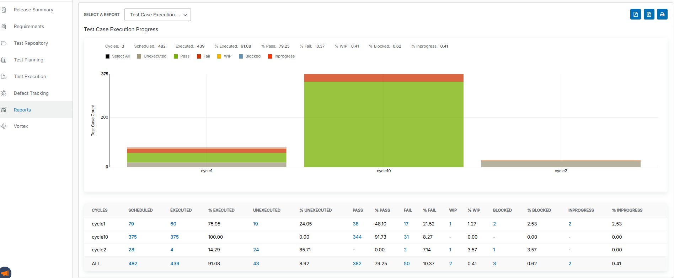The height and width of the screenshot is (278, 674).
Task: Toggle the Select All legend item
Action: (118, 56)
